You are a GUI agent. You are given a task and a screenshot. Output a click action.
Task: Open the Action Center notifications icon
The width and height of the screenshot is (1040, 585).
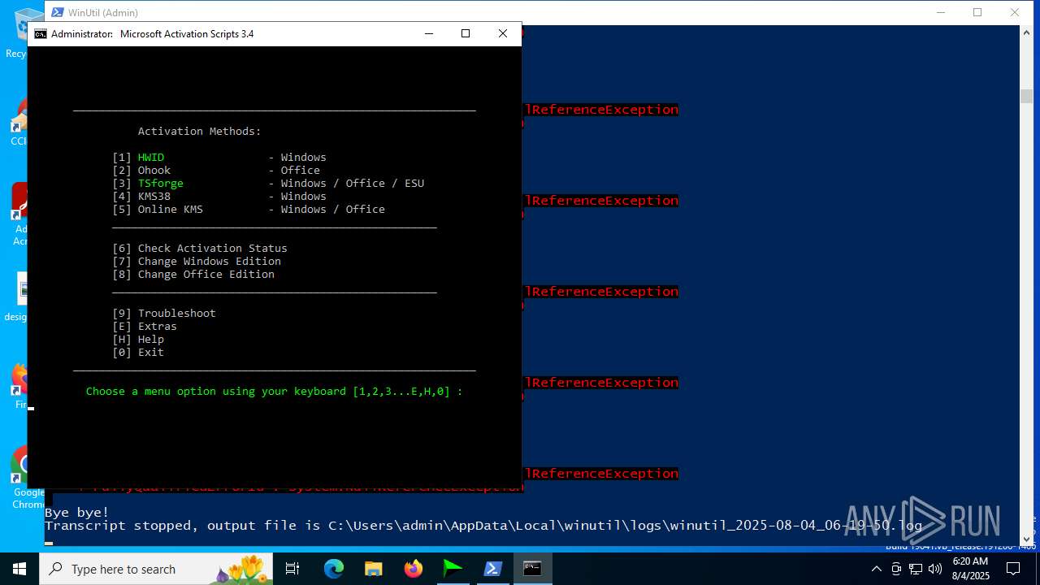(1013, 569)
